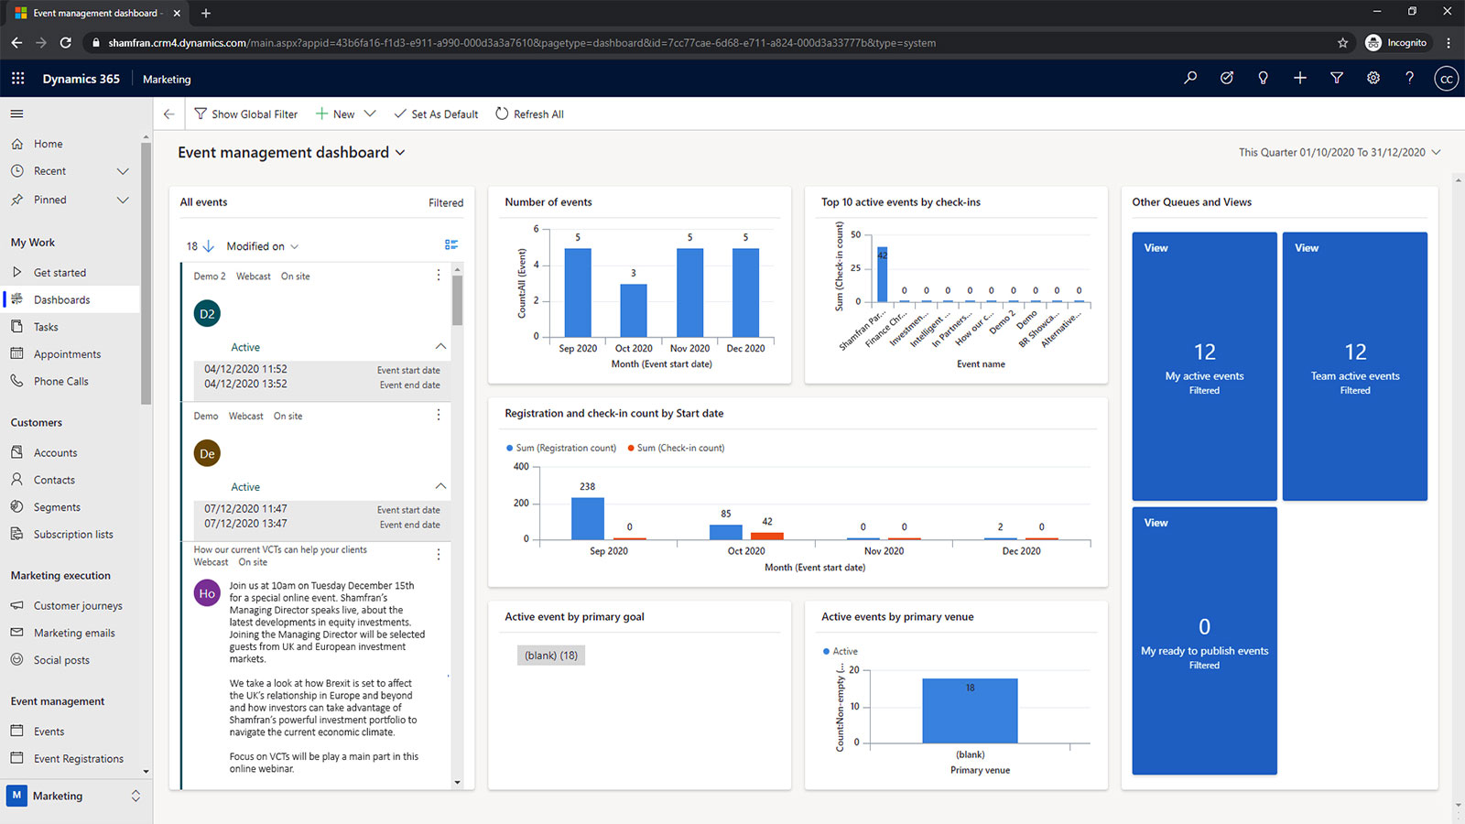This screenshot has height=824, width=1465.
Task: Collapse Demo event Active section
Action: [440, 486]
